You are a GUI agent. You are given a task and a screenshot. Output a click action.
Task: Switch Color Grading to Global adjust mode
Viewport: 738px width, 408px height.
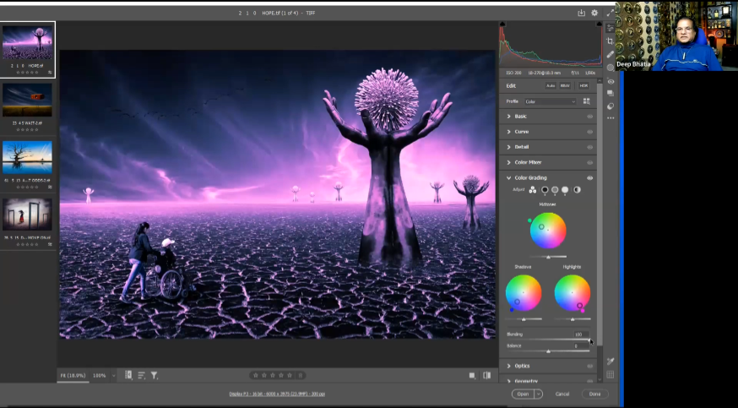click(577, 190)
